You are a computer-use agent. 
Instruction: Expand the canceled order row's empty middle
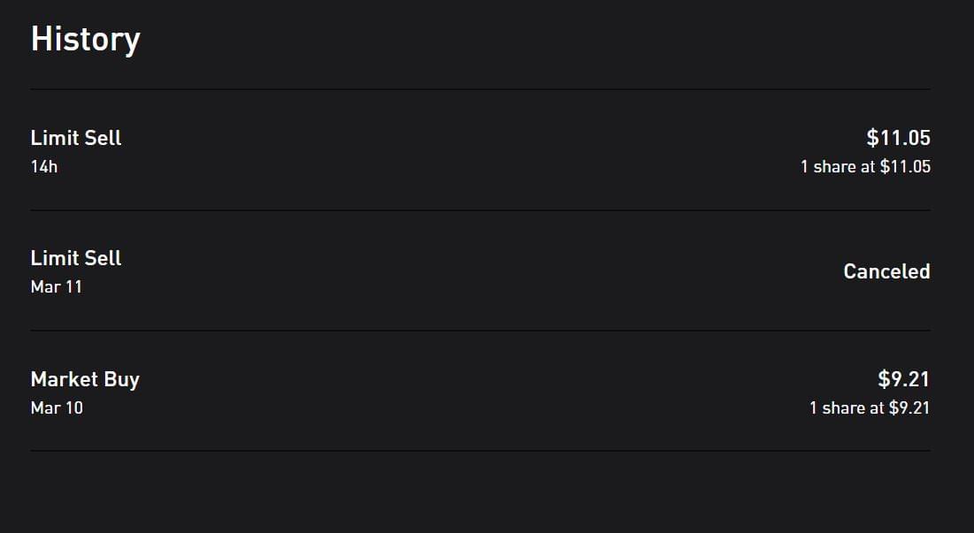[478, 271]
